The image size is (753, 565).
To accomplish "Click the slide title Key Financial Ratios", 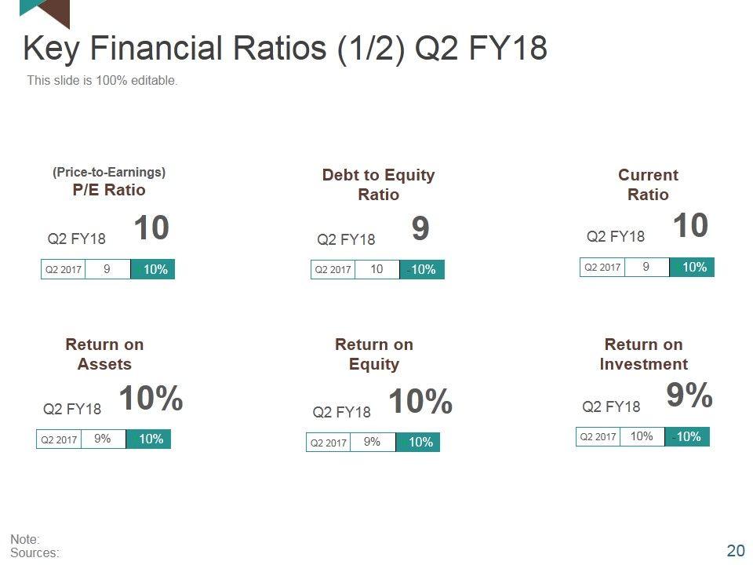I will (x=285, y=49).
